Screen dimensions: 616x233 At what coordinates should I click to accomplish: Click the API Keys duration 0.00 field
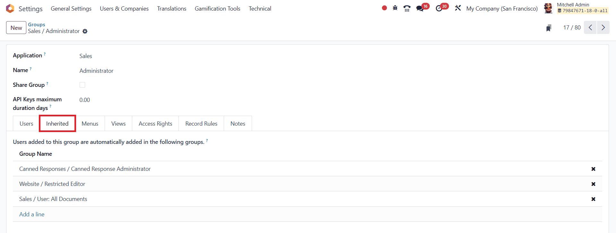click(x=85, y=100)
